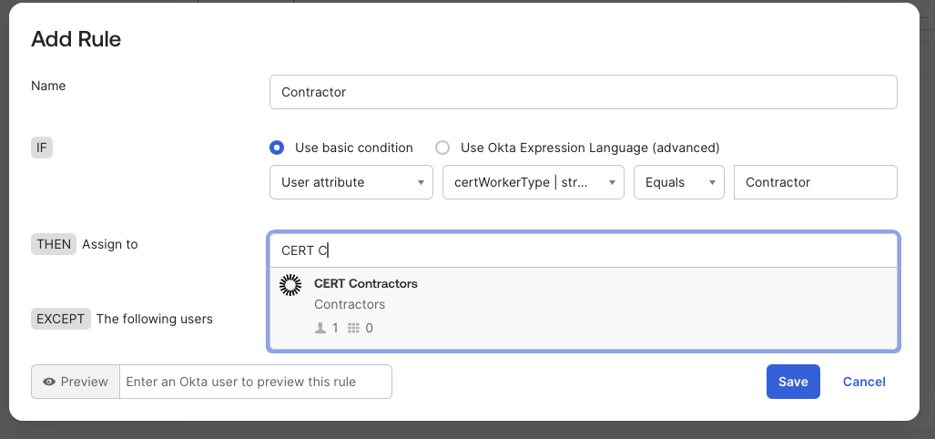
Task: Click the Preview eye button
Action: click(76, 382)
